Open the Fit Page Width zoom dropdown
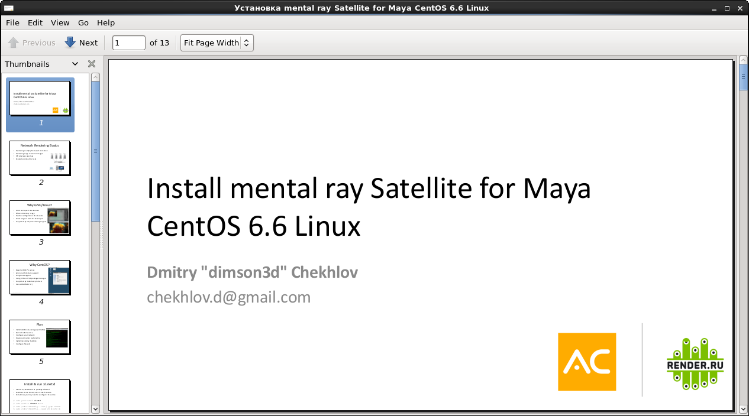Image resolution: width=749 pixels, height=416 pixels. tap(217, 43)
